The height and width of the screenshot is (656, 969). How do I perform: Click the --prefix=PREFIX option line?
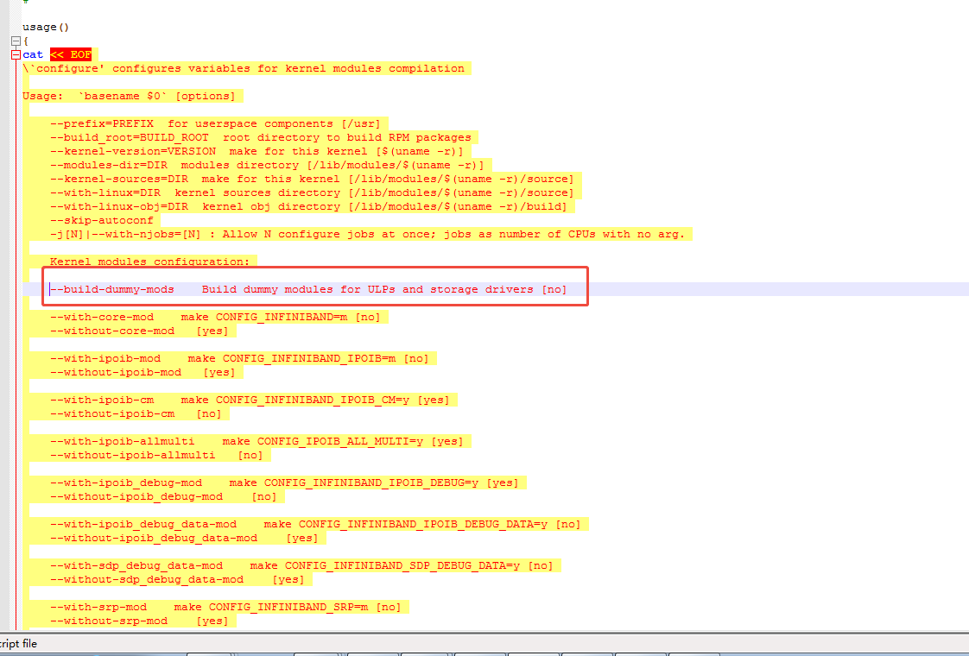pos(214,123)
